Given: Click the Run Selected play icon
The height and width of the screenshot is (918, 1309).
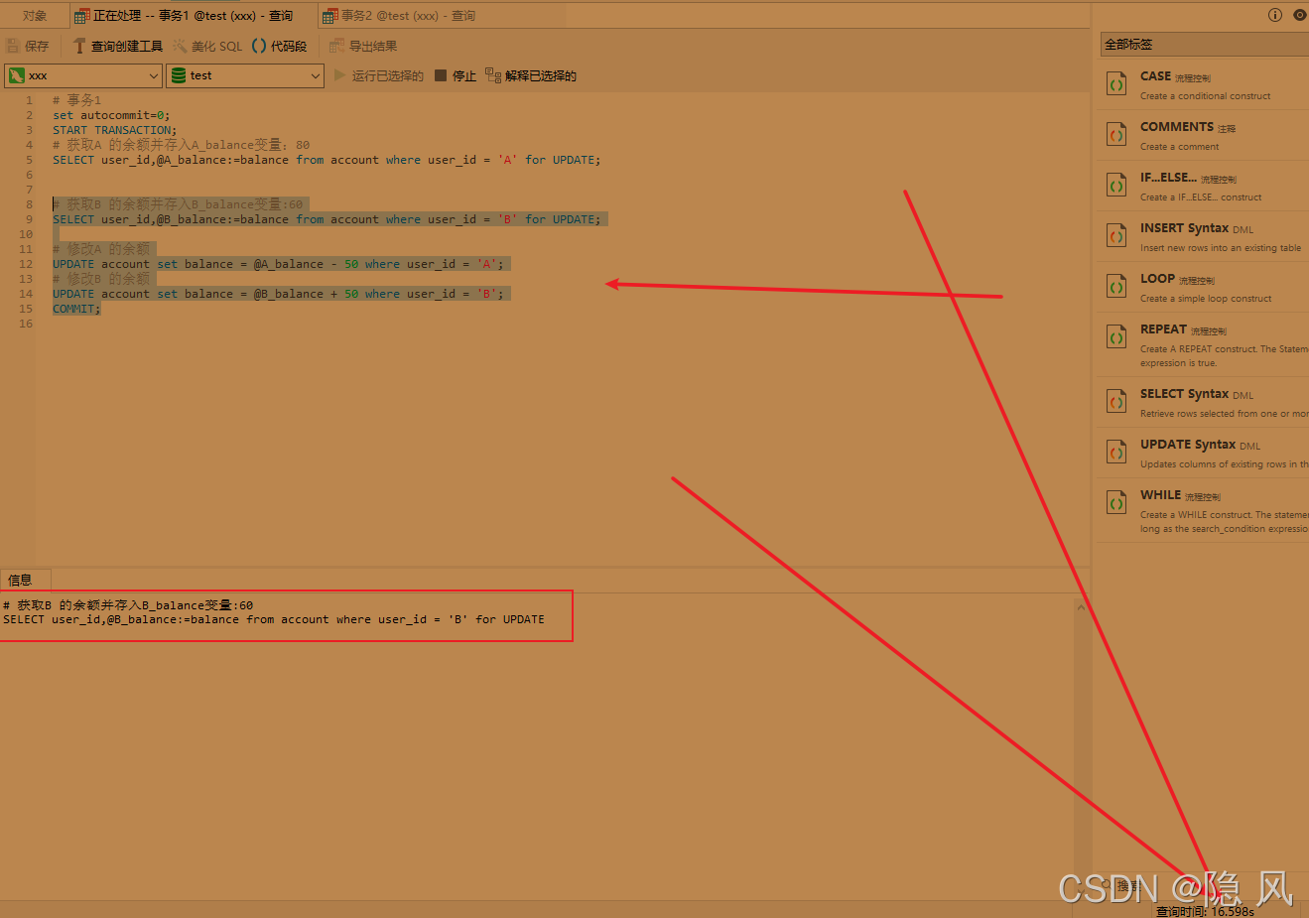Looking at the screenshot, I should (339, 75).
